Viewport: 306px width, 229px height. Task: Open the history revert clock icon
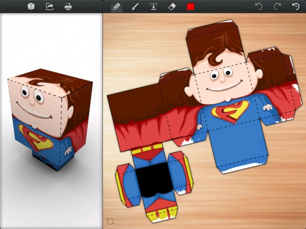pos(296,6)
